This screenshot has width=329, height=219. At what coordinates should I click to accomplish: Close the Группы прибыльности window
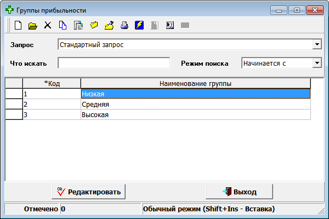315,10
